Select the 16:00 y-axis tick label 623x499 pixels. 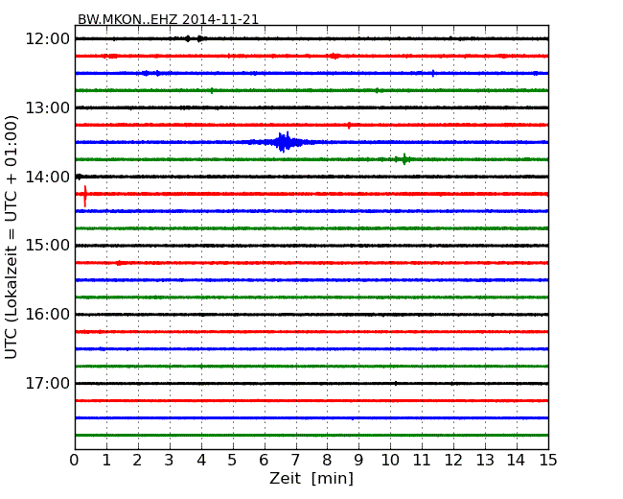pos(48,314)
